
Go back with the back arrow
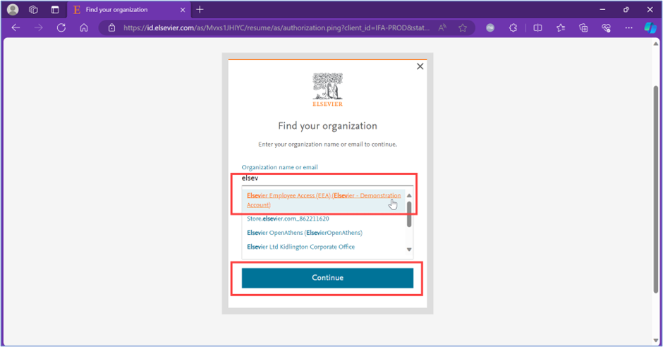[x=16, y=28]
